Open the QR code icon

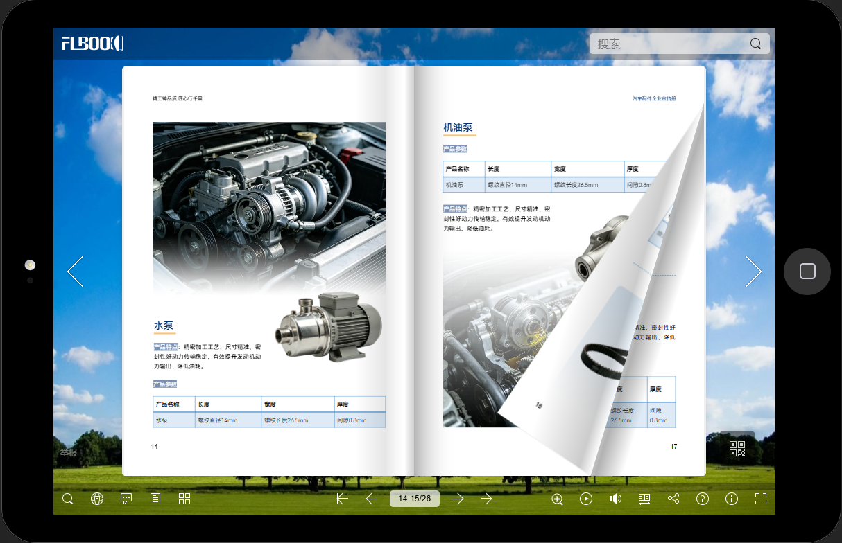point(737,449)
